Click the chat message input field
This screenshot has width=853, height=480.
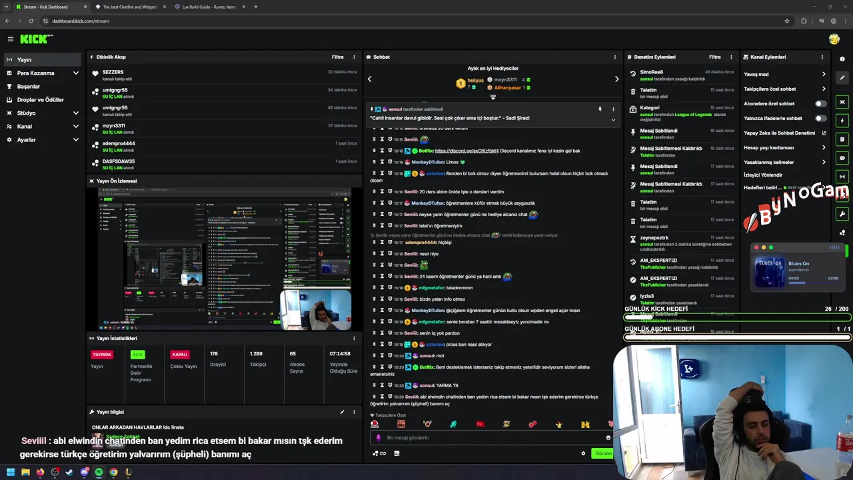pos(490,437)
